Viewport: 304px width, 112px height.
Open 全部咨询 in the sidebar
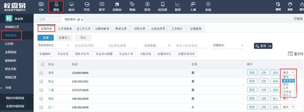[11, 52]
